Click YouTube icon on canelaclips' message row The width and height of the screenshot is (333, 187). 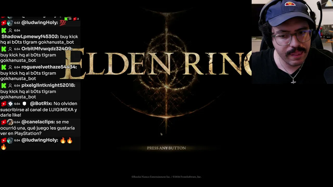pos(4,122)
